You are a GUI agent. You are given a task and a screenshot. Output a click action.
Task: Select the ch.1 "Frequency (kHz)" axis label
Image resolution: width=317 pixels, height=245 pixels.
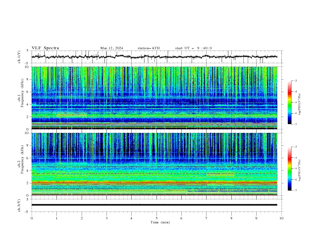23,93
